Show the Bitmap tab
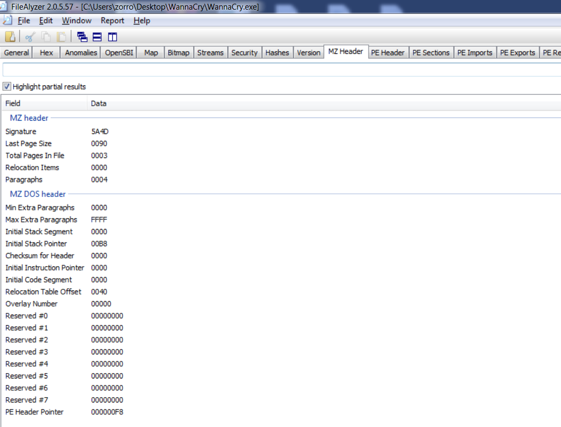The image size is (561, 427). coord(179,52)
